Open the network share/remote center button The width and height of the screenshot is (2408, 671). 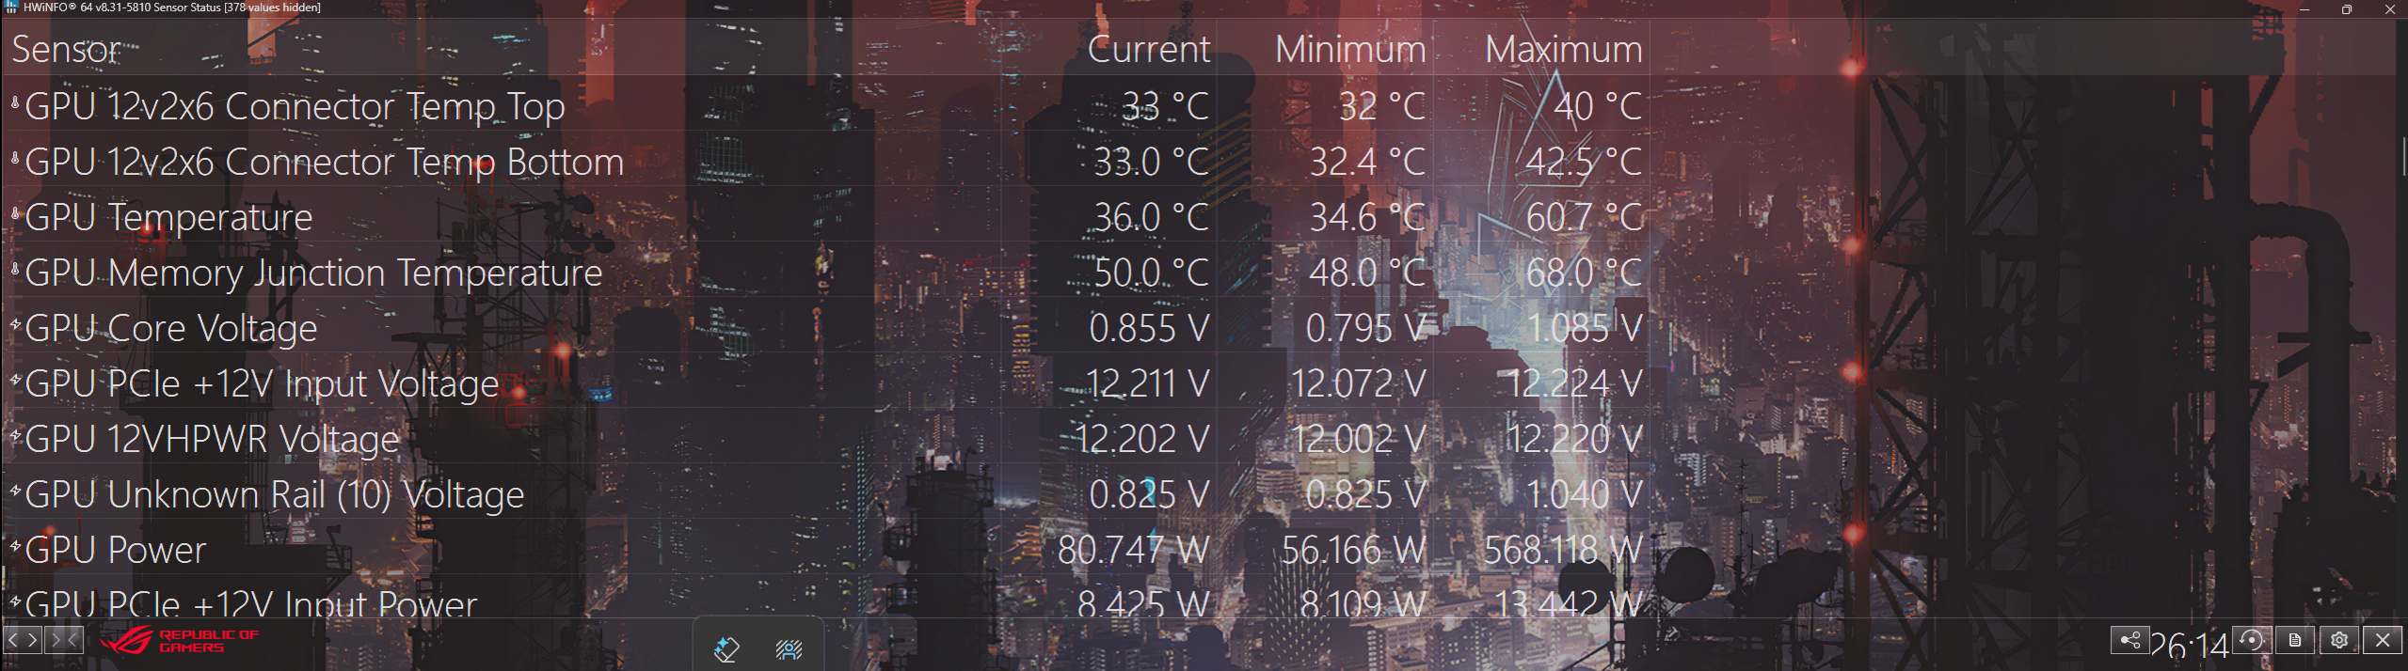[2129, 641]
